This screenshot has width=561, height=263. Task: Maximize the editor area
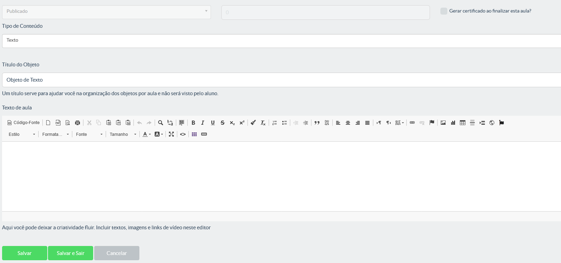(x=171, y=134)
